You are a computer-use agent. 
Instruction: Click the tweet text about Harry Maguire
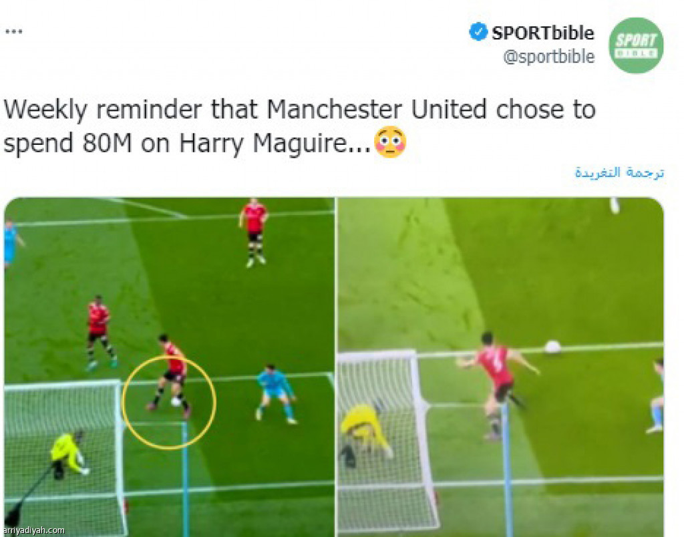[x=300, y=126]
